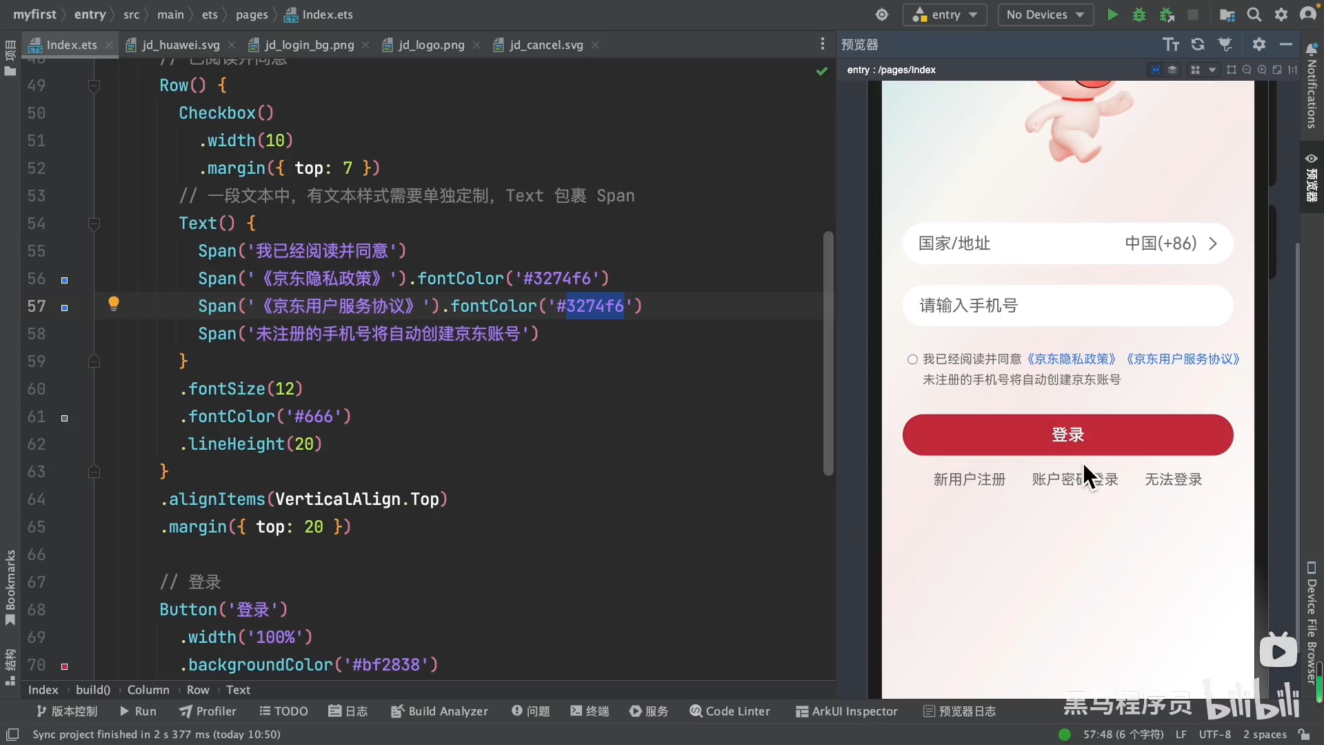Click the preview frame crop icon

point(1232,70)
